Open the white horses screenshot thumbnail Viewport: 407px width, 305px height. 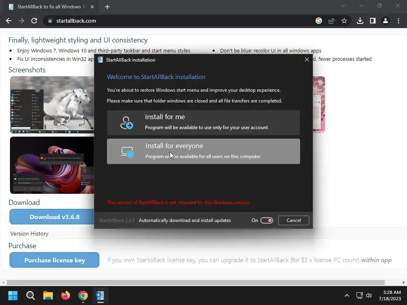[52, 105]
